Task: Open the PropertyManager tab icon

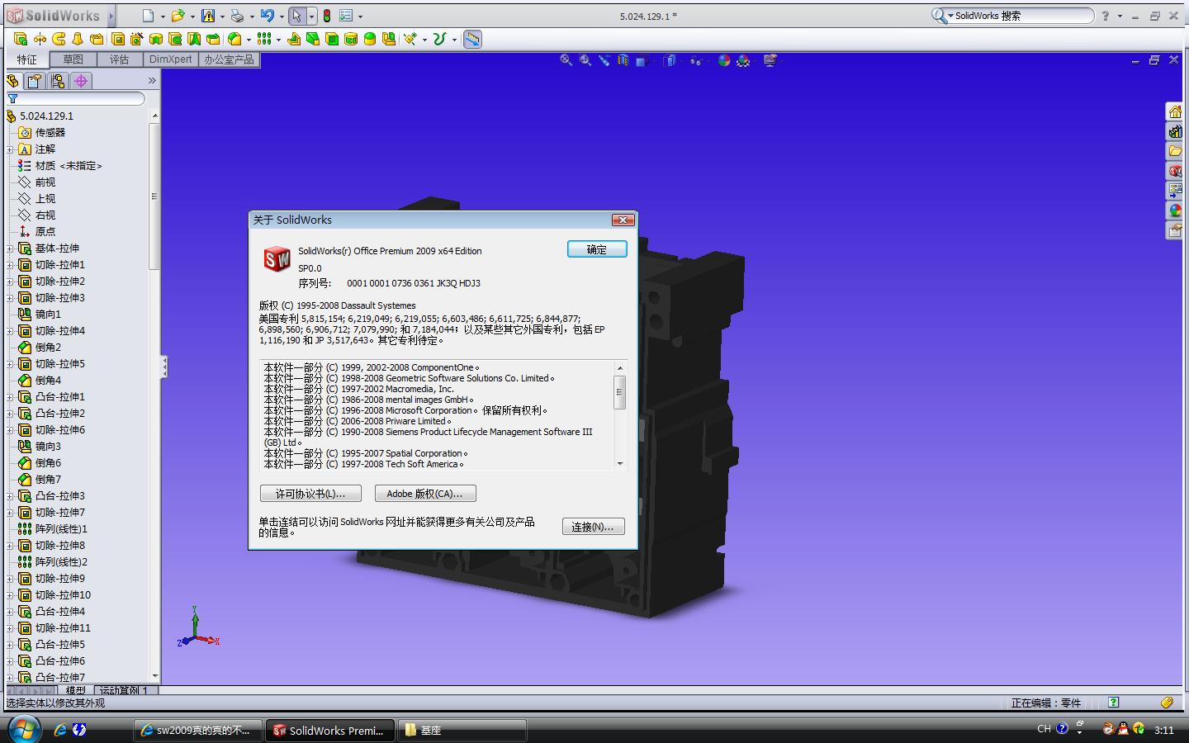Action: point(35,81)
